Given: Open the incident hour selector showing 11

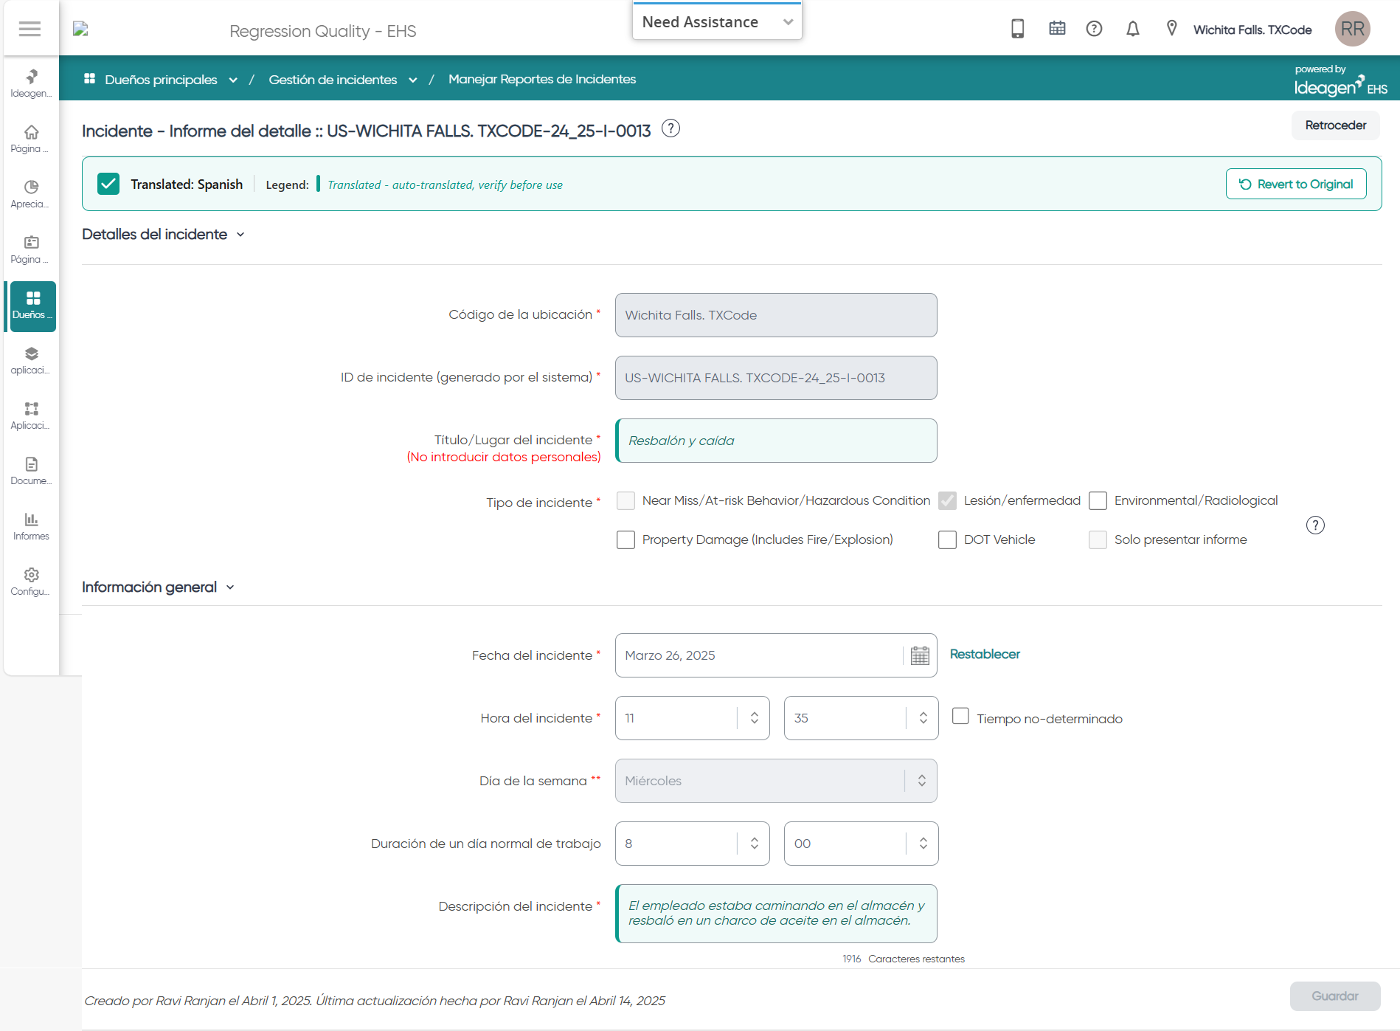Looking at the screenshot, I should point(692,718).
